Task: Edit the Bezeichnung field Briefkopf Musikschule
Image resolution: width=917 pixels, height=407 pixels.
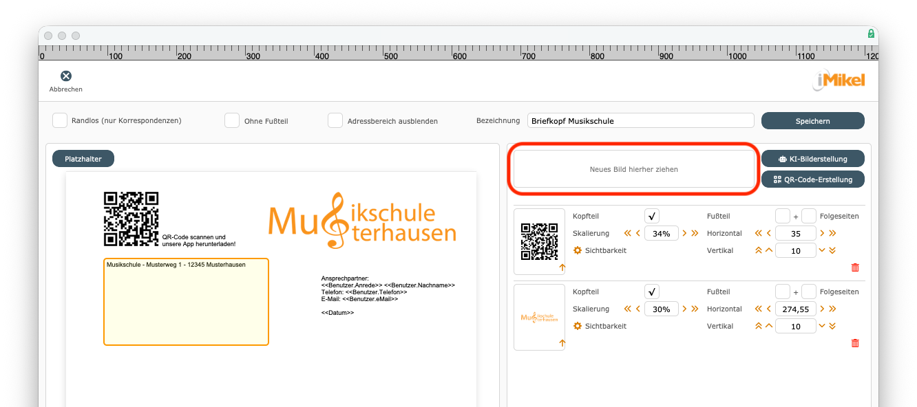Action: [x=641, y=120]
